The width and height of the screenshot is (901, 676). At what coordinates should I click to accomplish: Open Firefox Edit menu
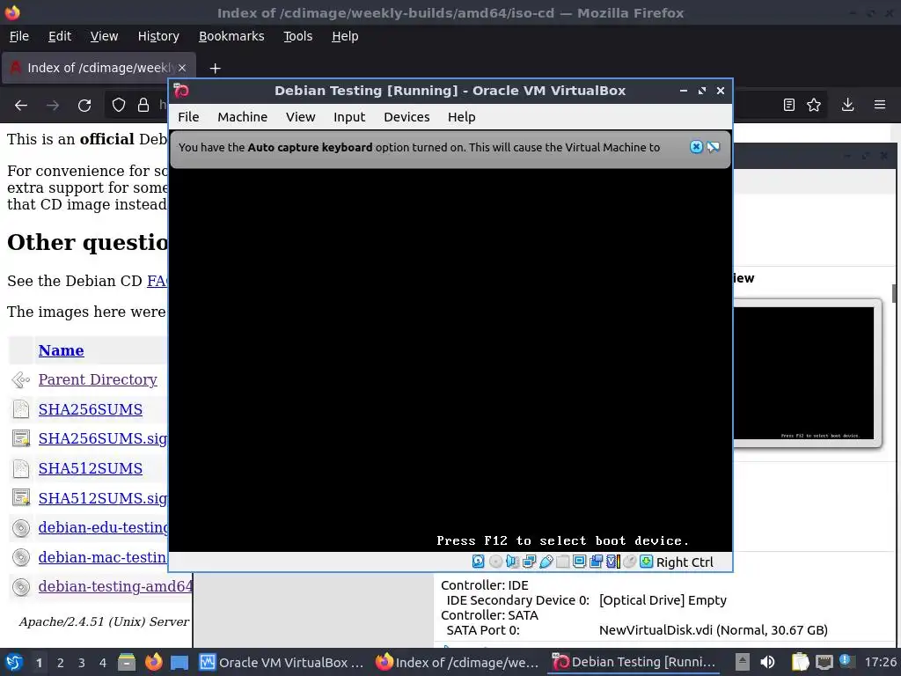60,36
